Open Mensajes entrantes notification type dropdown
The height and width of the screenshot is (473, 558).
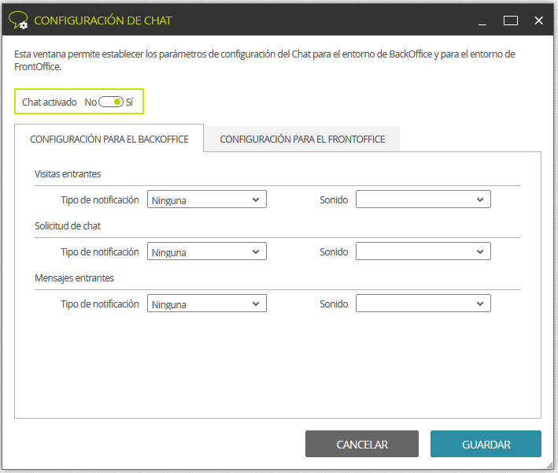click(207, 304)
